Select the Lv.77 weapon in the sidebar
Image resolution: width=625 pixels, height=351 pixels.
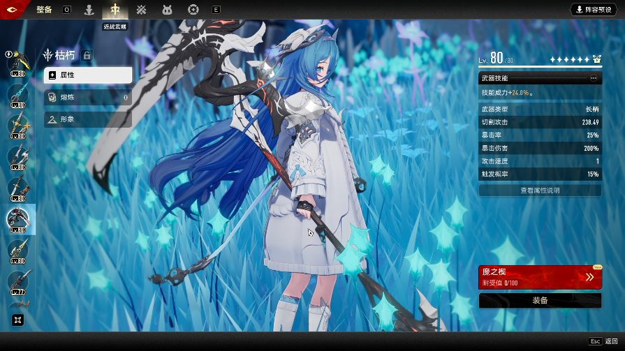click(x=17, y=283)
